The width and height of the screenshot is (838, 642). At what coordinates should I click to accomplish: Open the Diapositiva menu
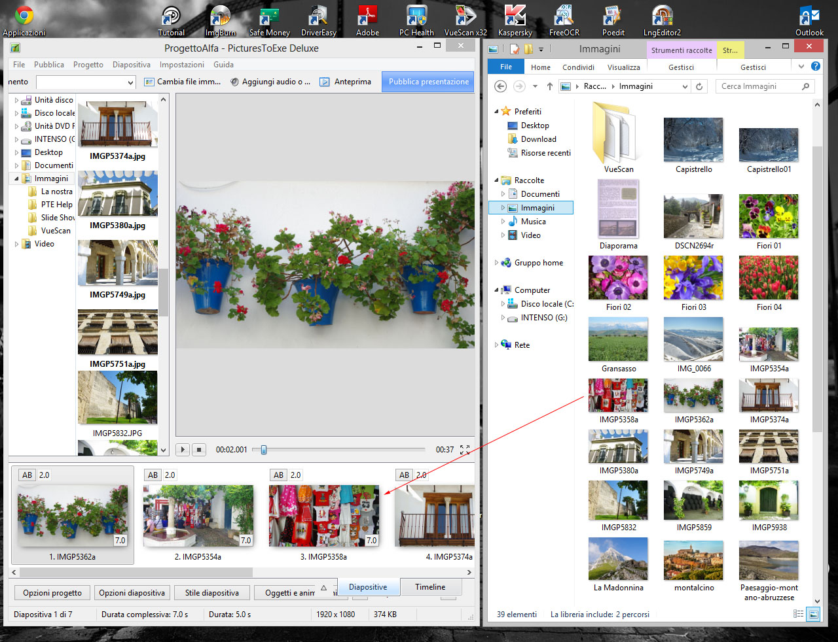pos(131,65)
